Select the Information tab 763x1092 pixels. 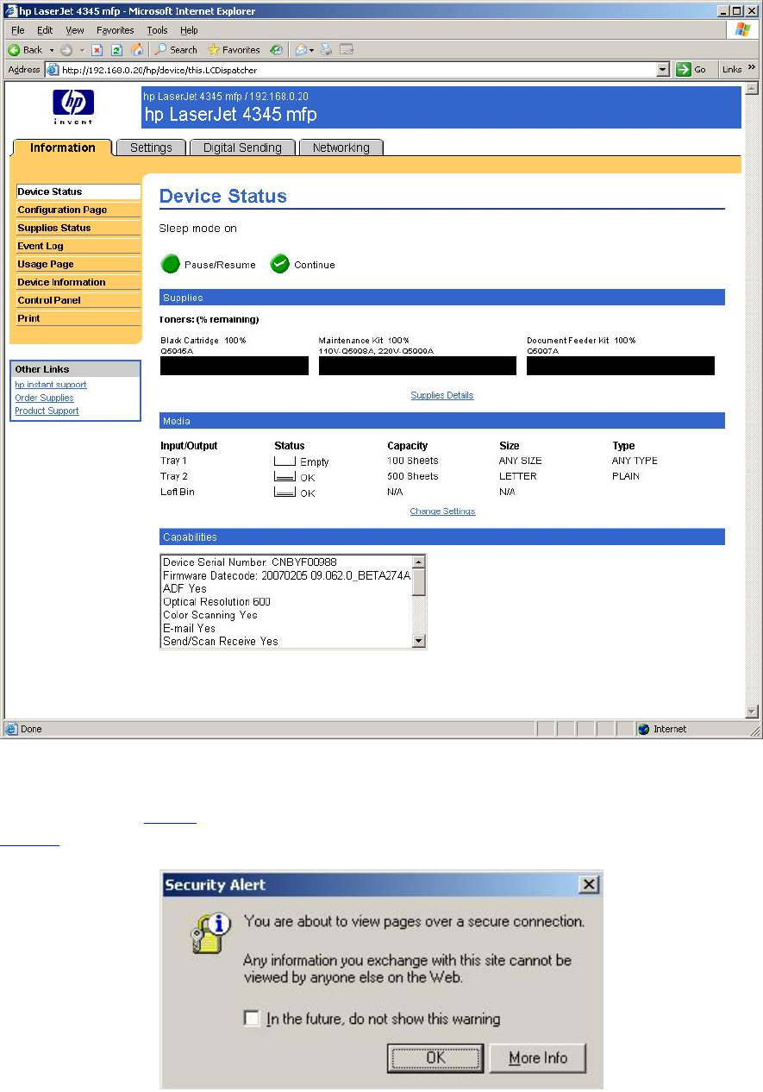click(x=63, y=147)
